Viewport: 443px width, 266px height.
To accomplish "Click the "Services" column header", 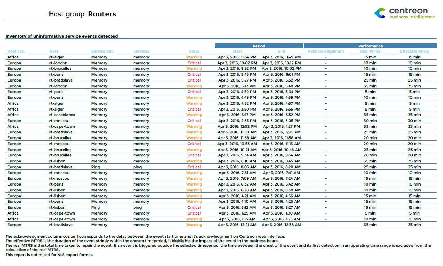I will coord(141,51).
